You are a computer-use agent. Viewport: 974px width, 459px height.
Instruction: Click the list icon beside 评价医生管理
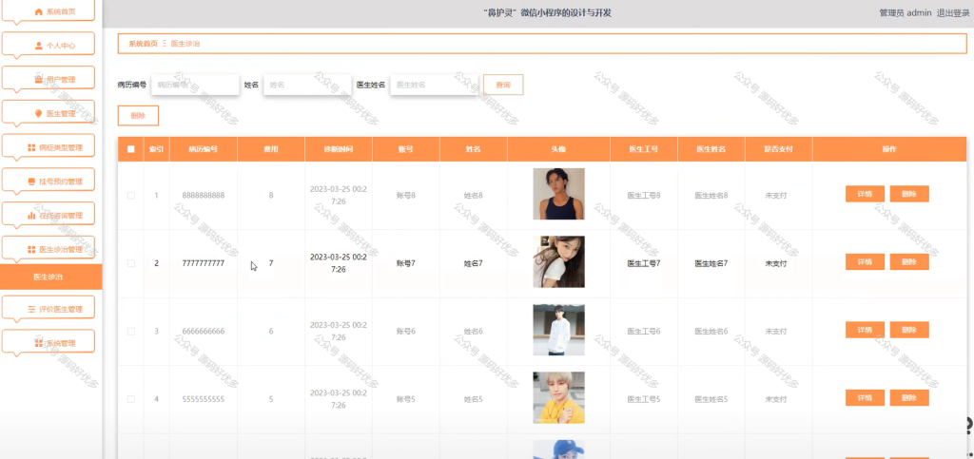pos(31,309)
